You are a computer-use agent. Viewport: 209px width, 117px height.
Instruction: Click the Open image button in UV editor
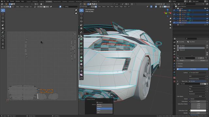tap(46, 6)
